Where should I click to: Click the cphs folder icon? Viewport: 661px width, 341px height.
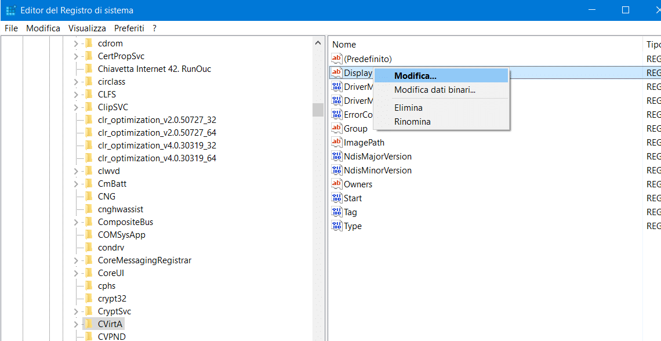[89, 285]
